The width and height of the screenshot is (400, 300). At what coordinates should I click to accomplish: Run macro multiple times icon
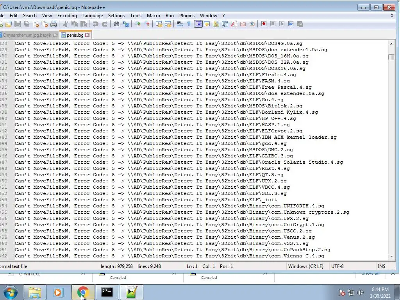(x=291, y=24)
